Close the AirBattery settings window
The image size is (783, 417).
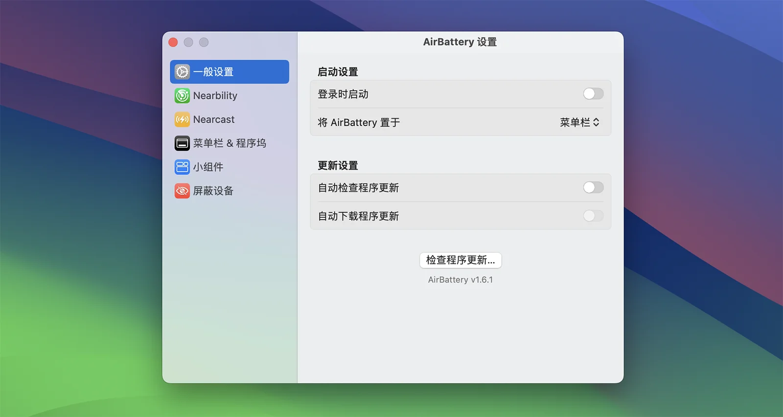click(173, 43)
